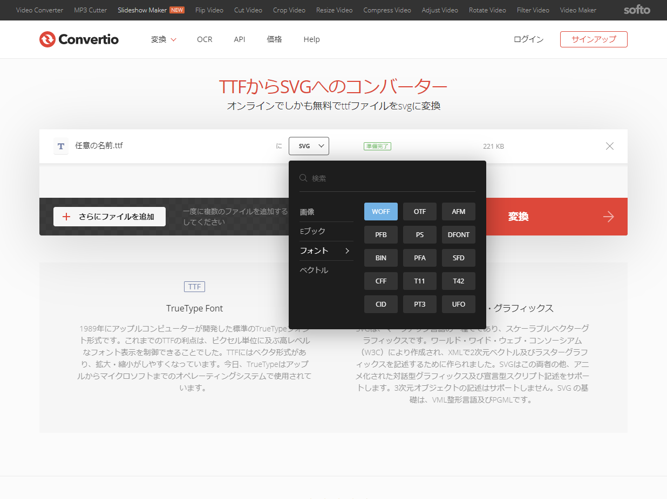Pick the DFONT format option

[x=459, y=235]
